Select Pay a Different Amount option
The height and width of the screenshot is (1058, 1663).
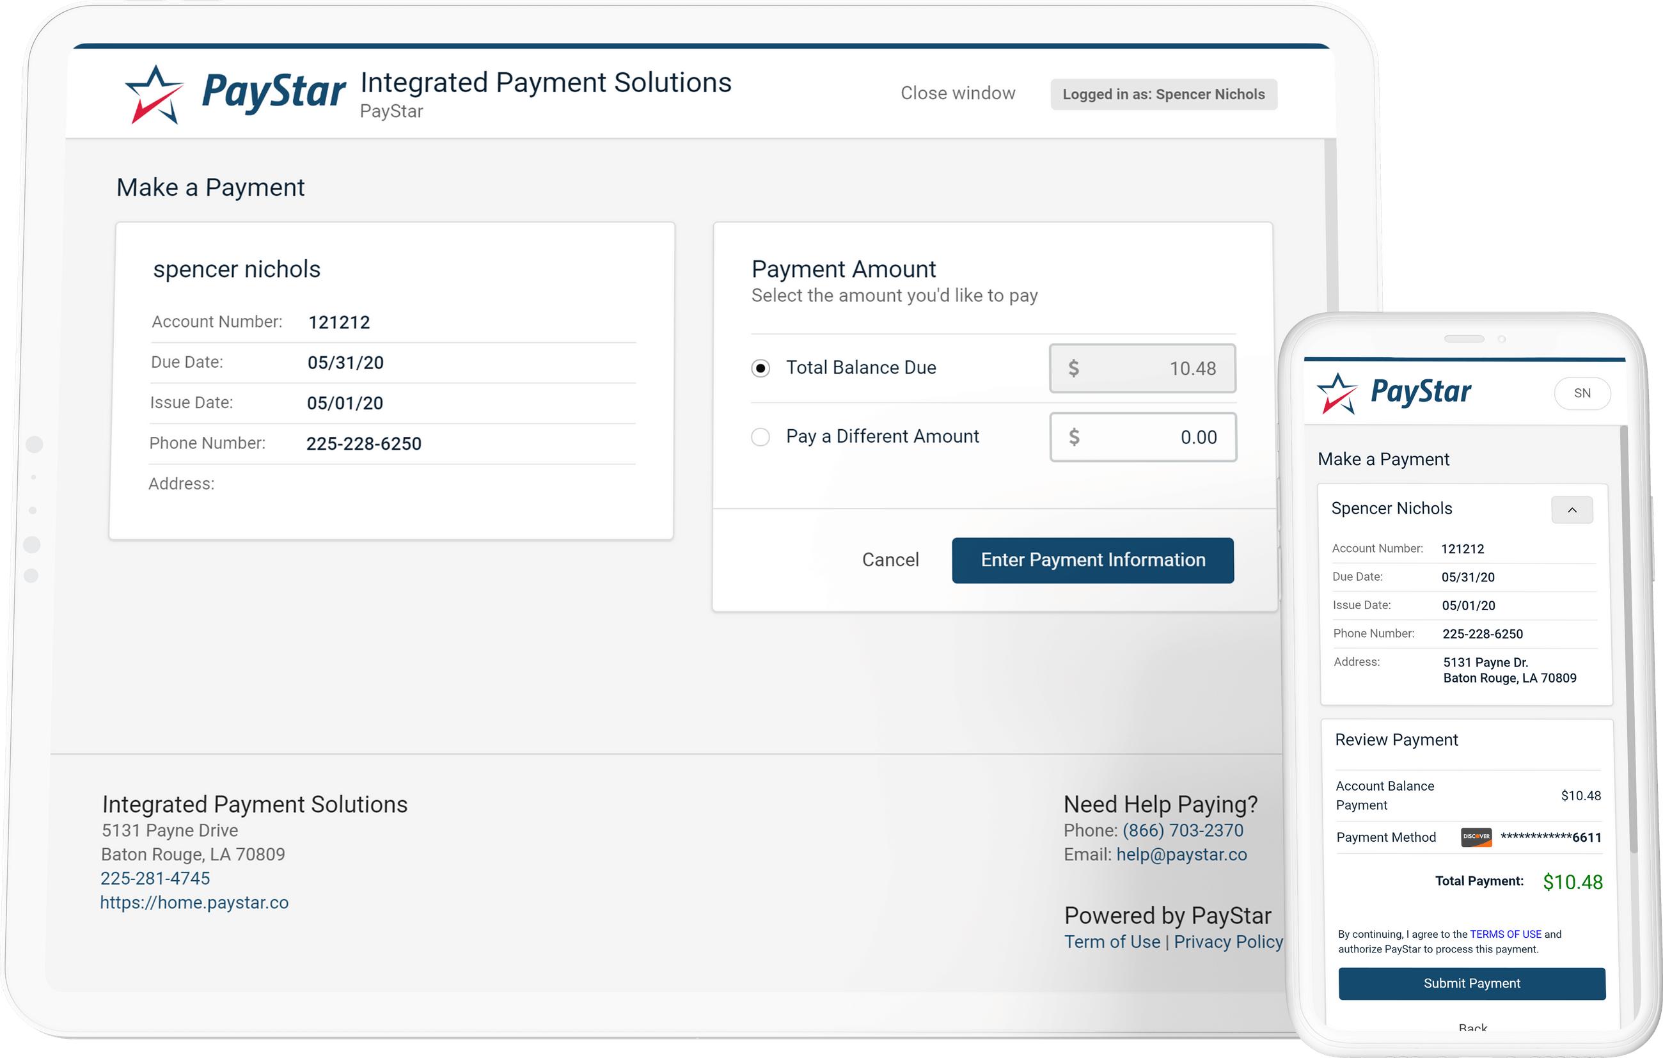pyautogui.click(x=761, y=437)
